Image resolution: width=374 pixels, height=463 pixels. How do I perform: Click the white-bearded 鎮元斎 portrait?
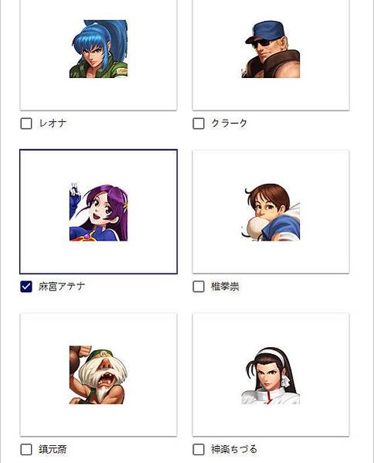[x=99, y=375]
